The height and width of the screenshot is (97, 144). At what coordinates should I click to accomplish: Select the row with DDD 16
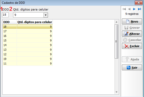(x=28, y=36)
